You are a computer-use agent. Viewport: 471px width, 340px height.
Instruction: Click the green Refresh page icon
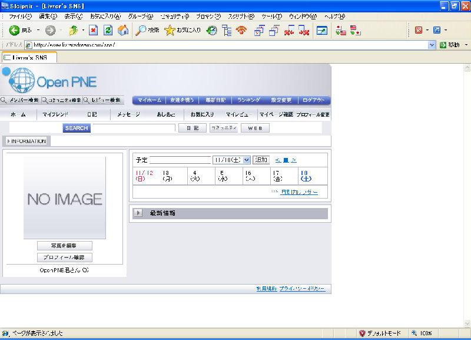point(108,30)
